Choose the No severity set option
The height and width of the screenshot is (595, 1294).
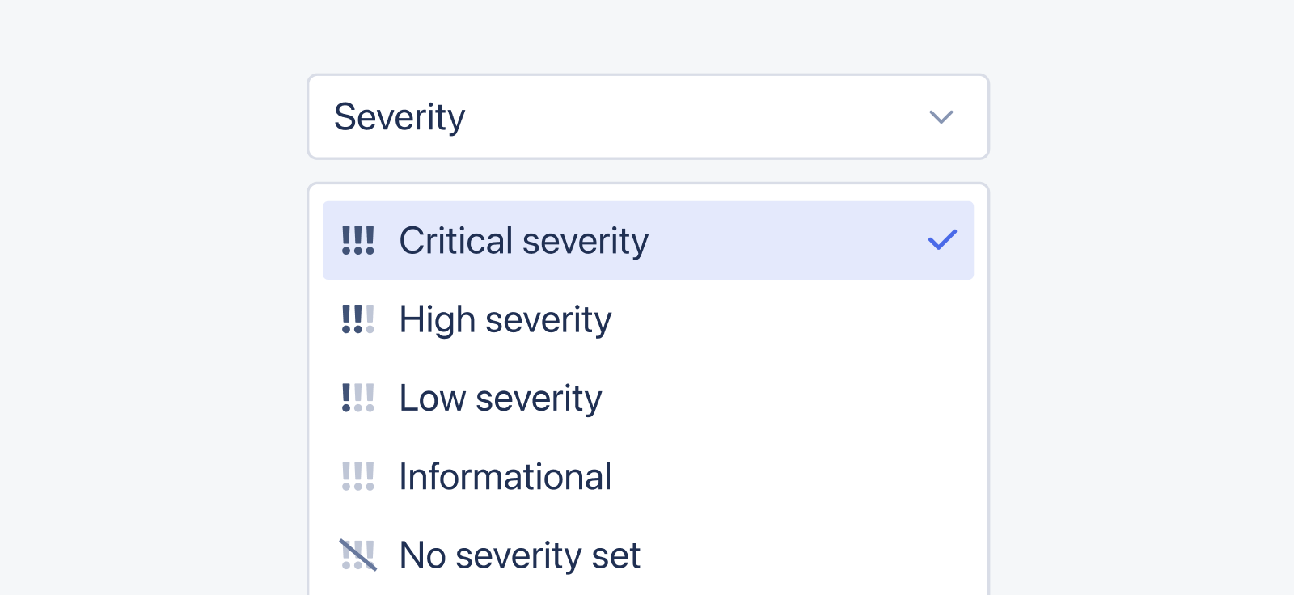(648, 555)
